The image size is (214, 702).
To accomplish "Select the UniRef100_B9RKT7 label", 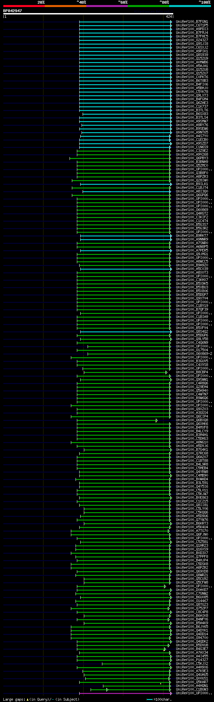I will pos(192,236).
